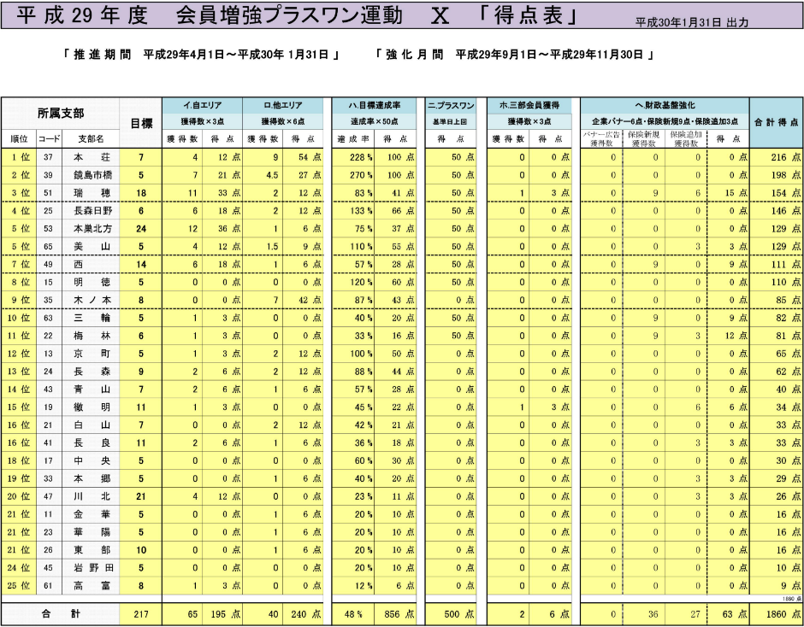This screenshot has width=804, height=627.
Task: Click the ヘ.財政基盤強化 column header
Action: click(x=665, y=106)
